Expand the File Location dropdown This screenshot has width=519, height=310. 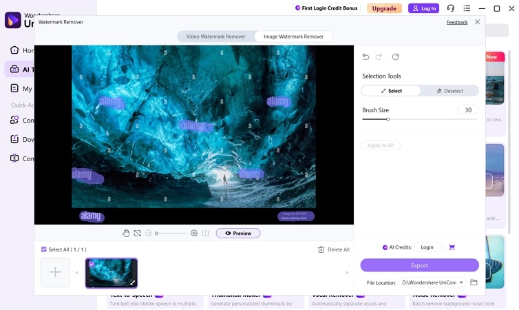tap(433, 282)
